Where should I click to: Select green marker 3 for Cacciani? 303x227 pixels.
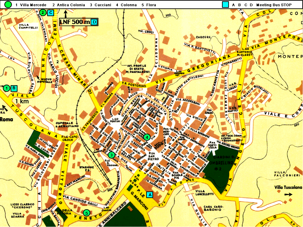tap(112, 155)
